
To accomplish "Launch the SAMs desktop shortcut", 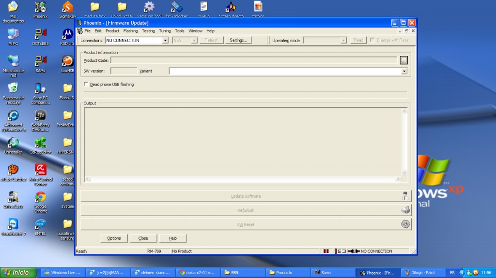I will [x=41, y=64].
